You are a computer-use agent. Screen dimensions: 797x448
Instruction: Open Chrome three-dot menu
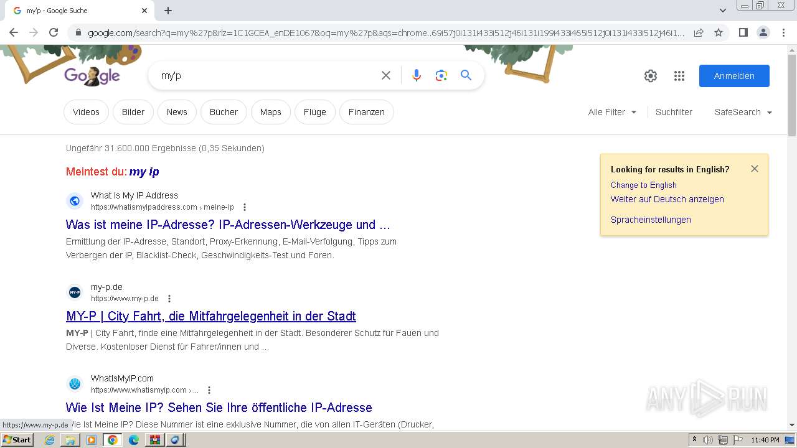tap(783, 33)
